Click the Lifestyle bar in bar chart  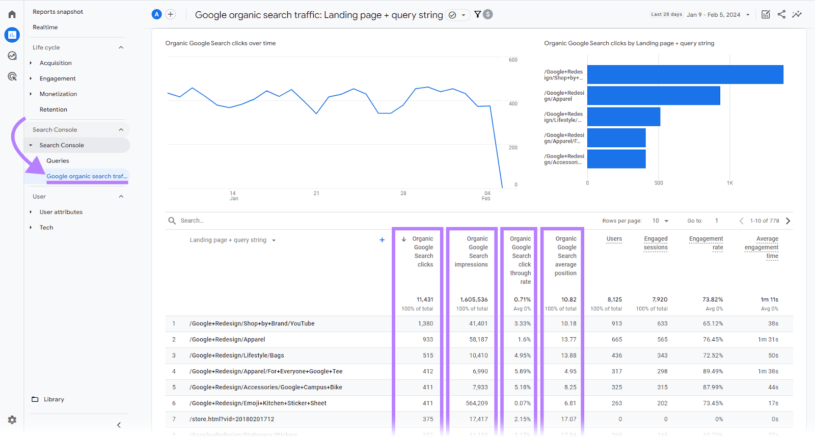pos(623,117)
